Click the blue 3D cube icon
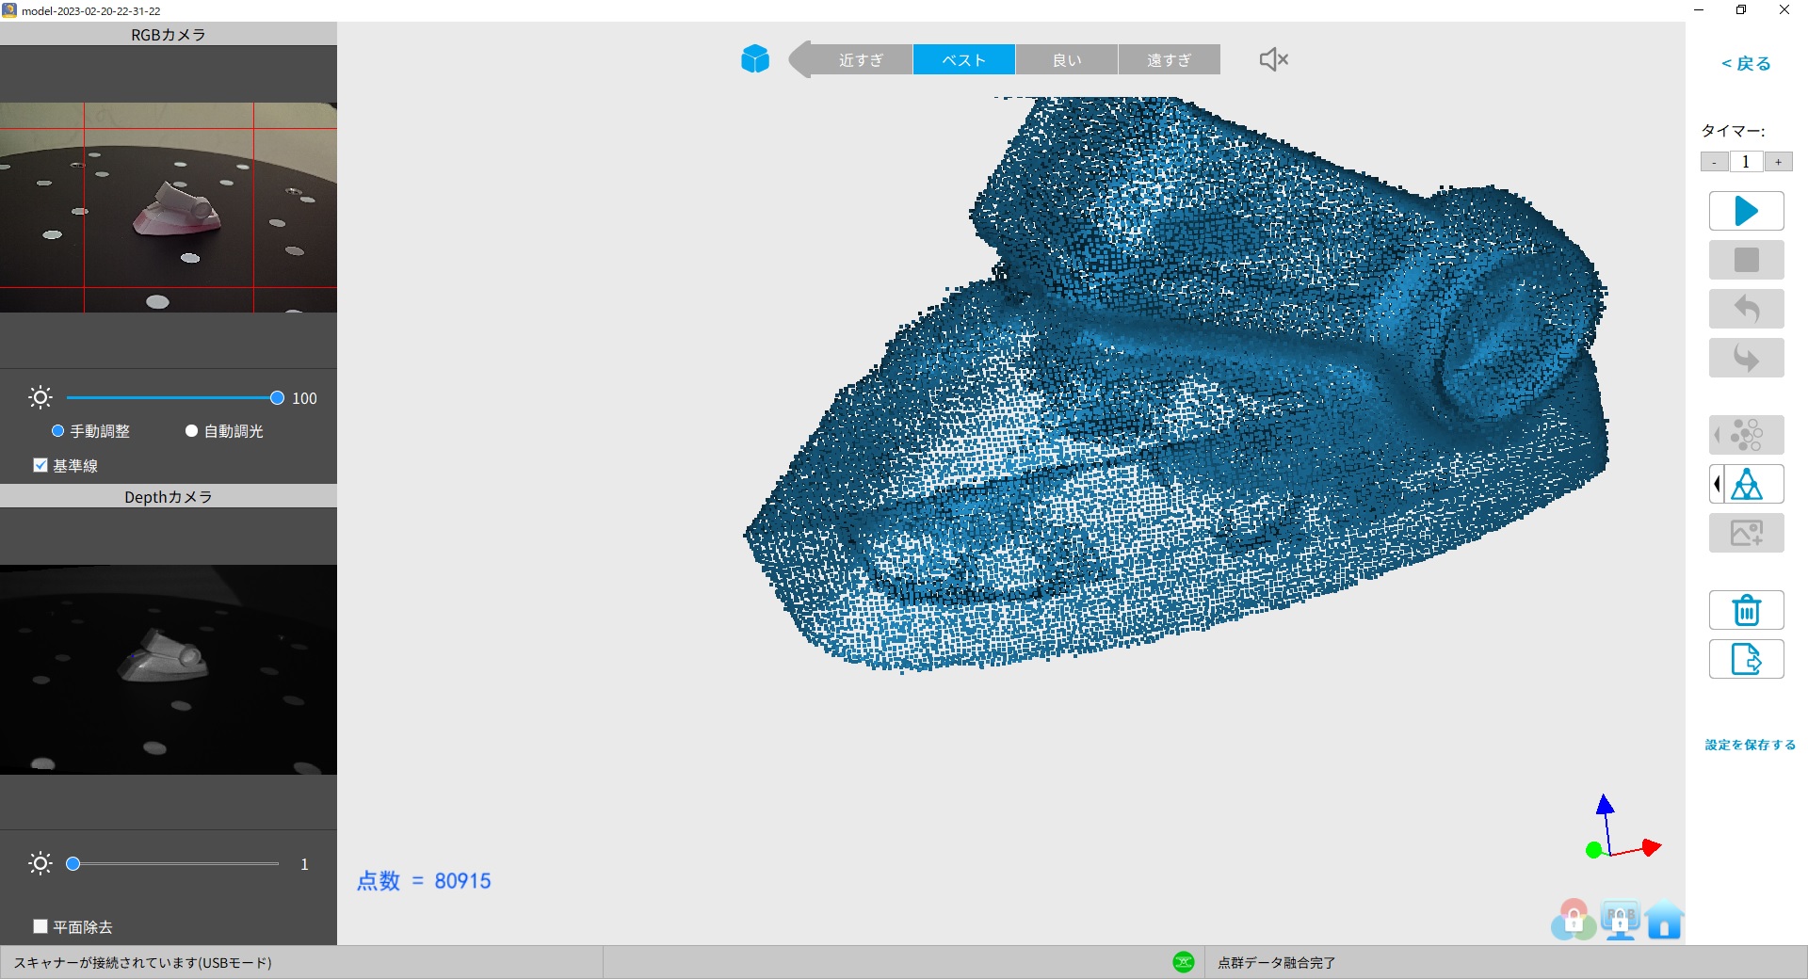 755,59
